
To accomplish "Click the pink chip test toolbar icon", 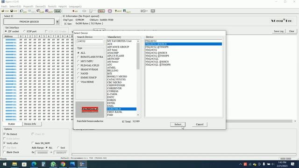I will pos(110,11).
